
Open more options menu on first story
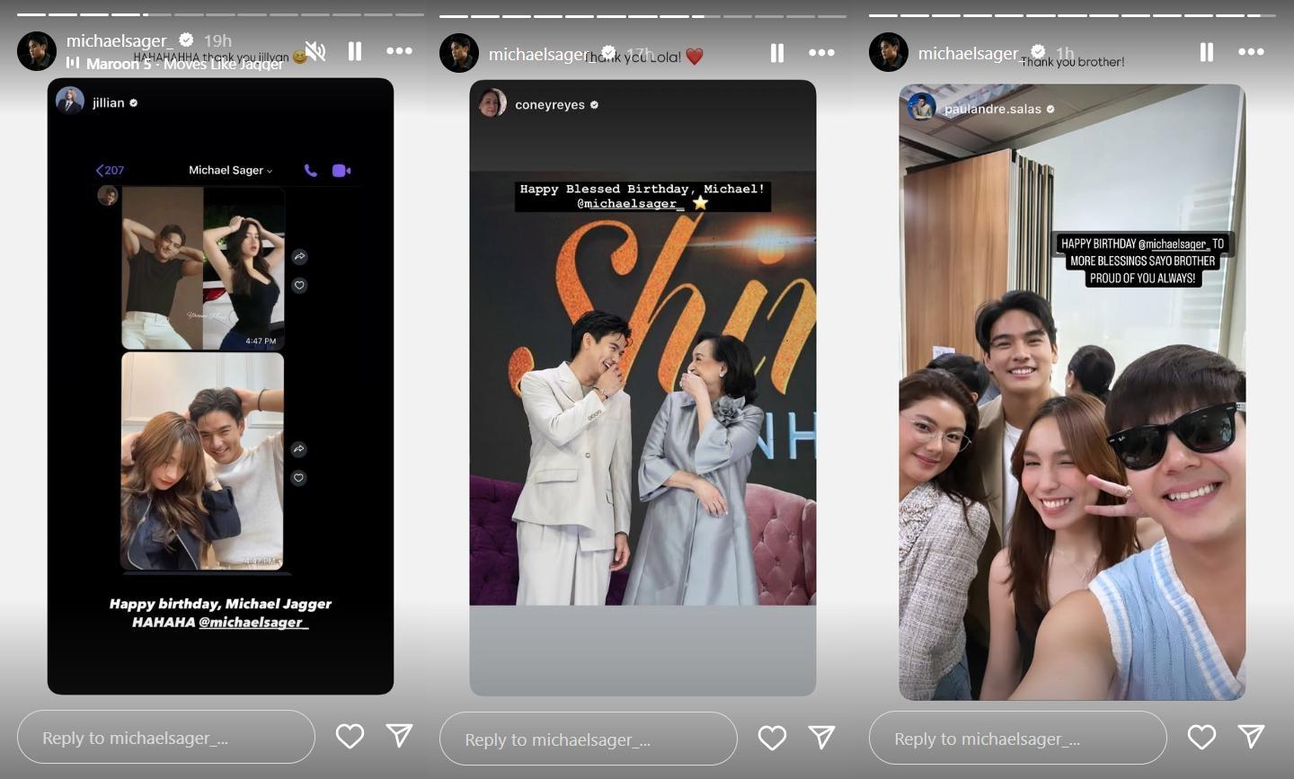(x=399, y=51)
